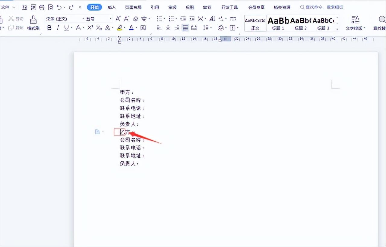Click the first-line indent marker on ruler
The image size is (386, 247).
click(x=120, y=38)
